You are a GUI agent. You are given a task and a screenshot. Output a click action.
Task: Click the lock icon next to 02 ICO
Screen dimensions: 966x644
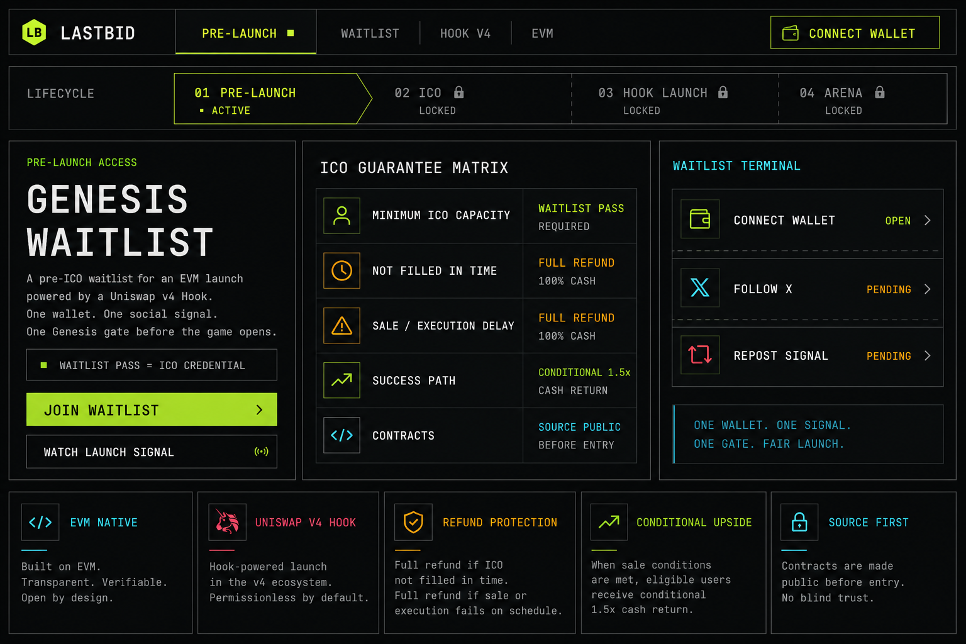click(459, 92)
